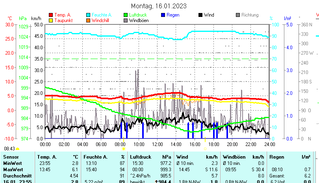The height and width of the screenshot is (183, 319).
Task: Click the gray Windböen legend square
Action: click(x=126, y=20)
